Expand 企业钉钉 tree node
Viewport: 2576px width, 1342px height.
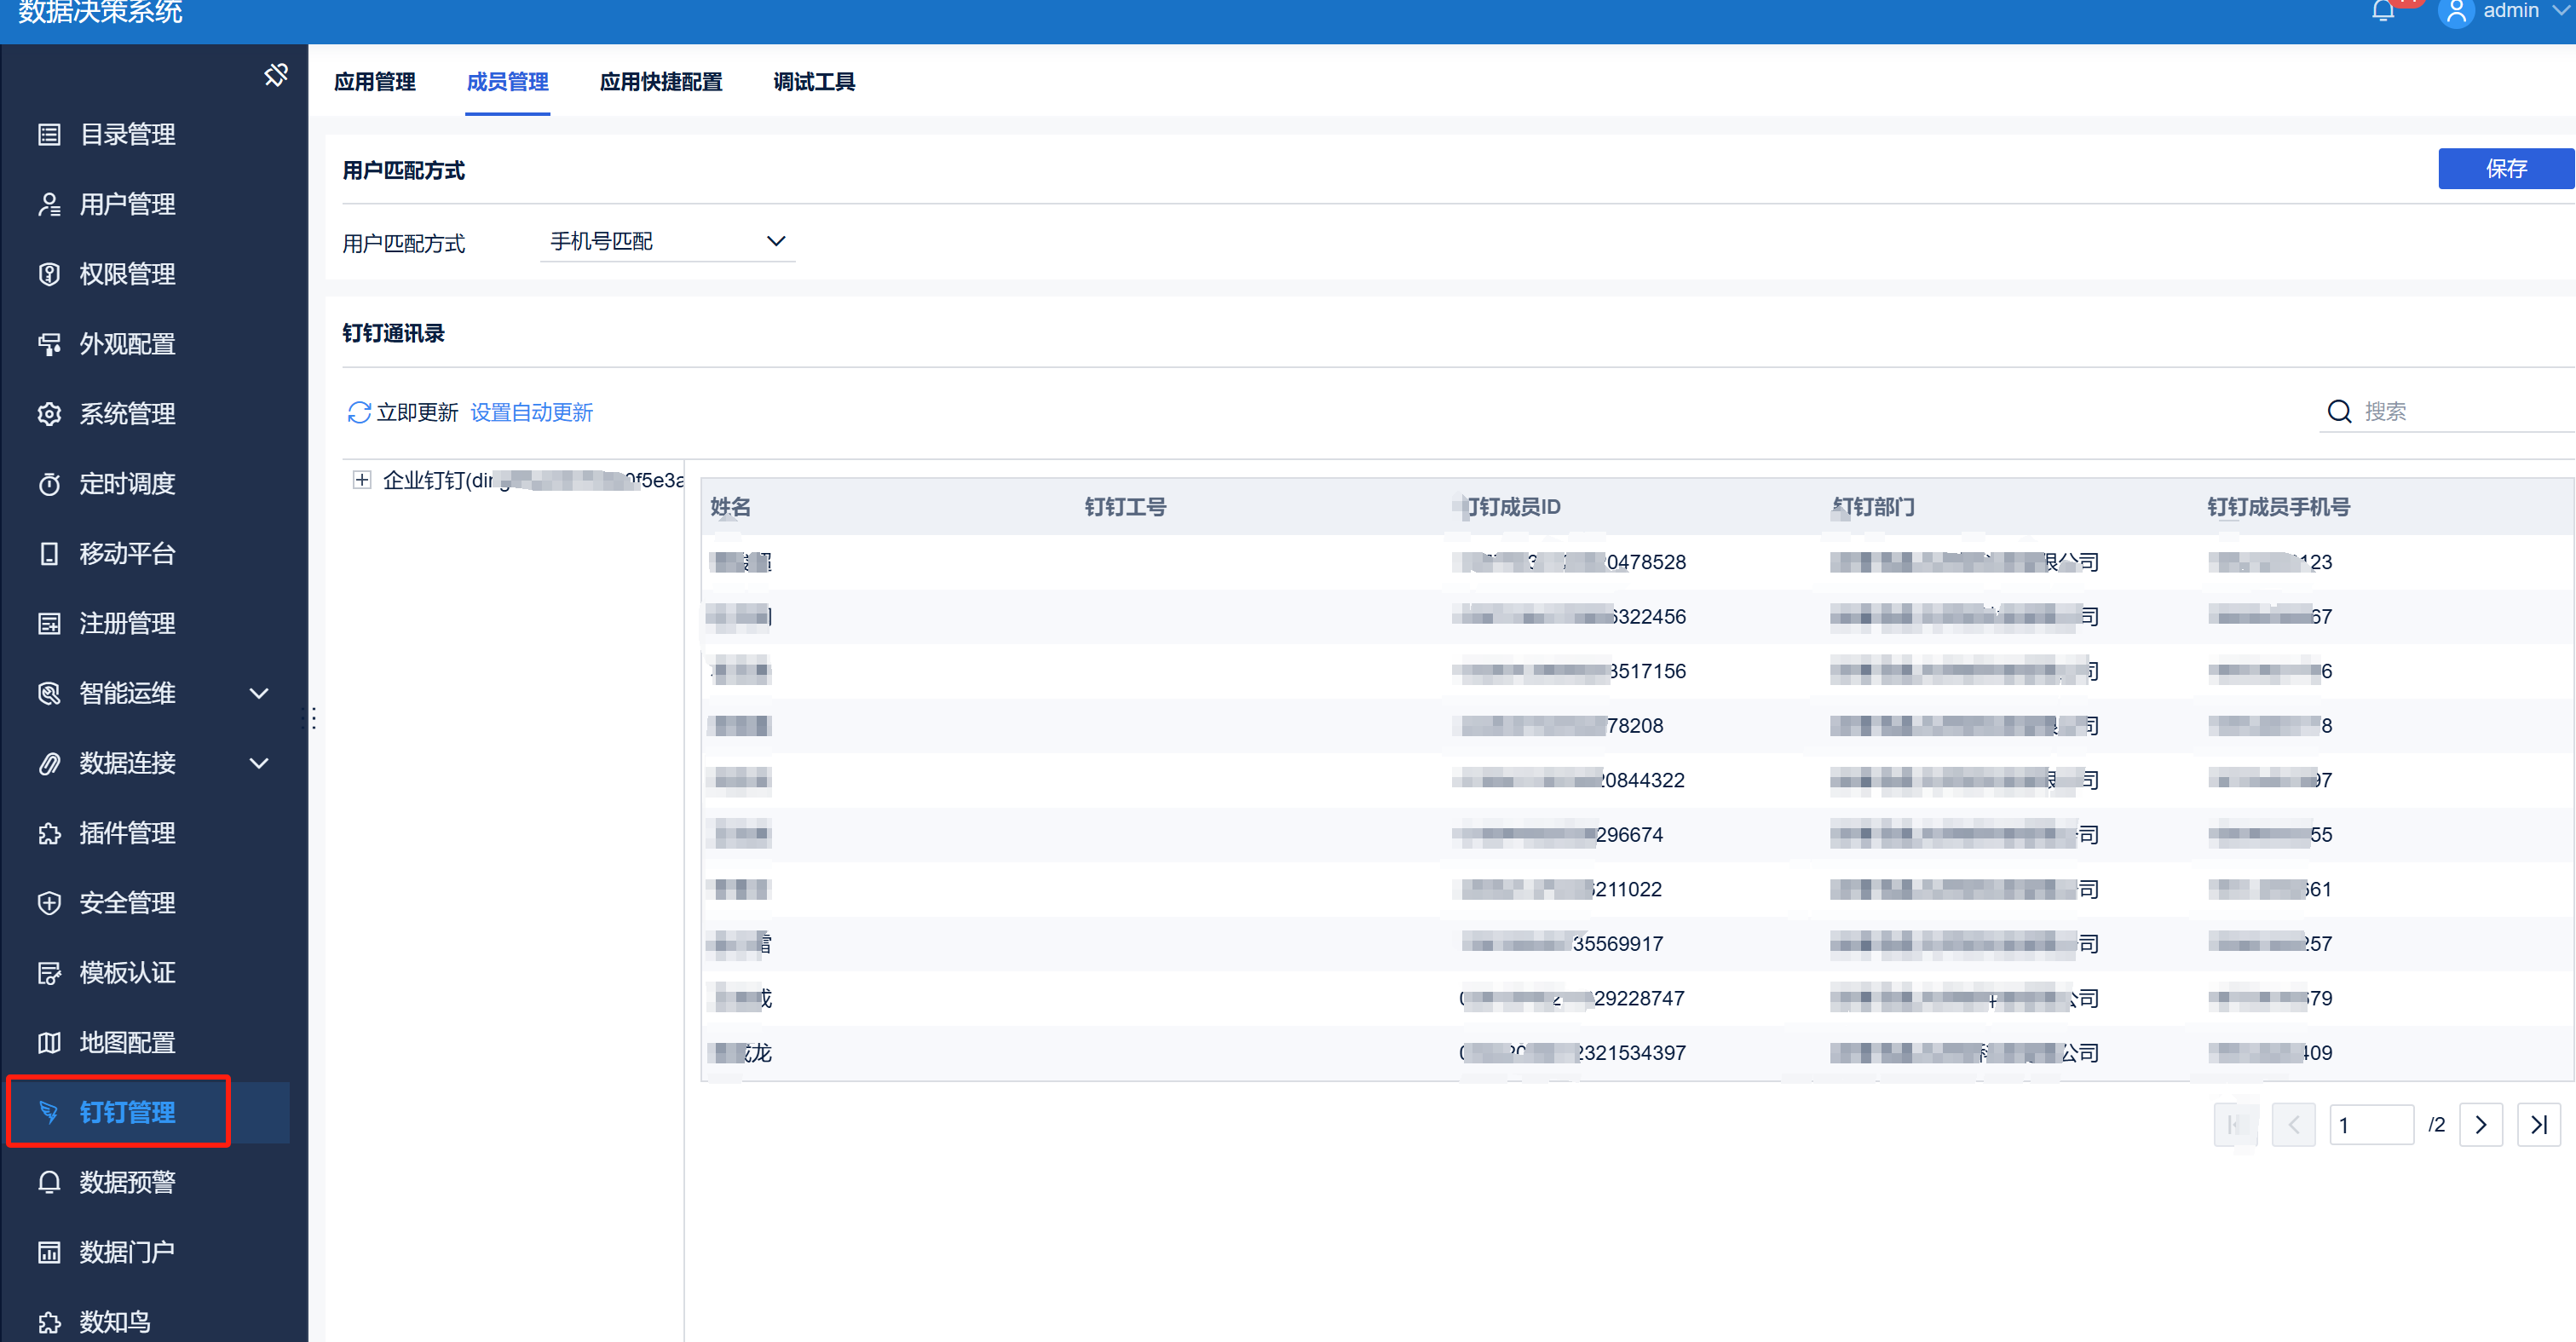(x=362, y=480)
